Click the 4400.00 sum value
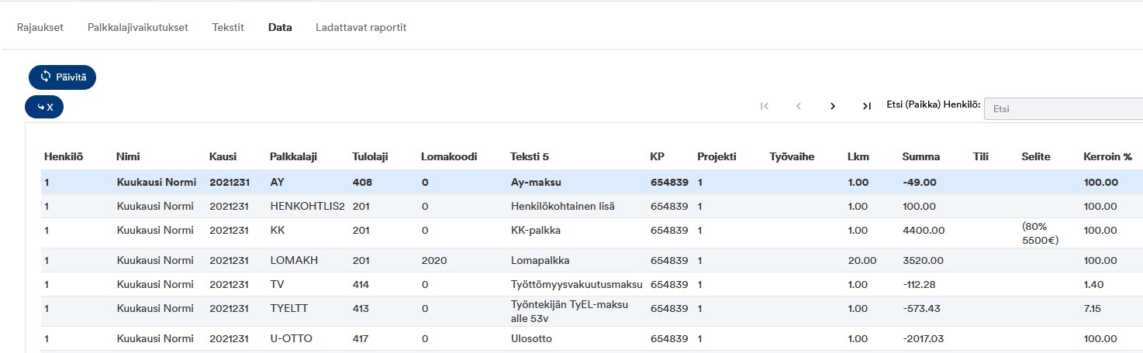1143x353 pixels. click(x=923, y=230)
